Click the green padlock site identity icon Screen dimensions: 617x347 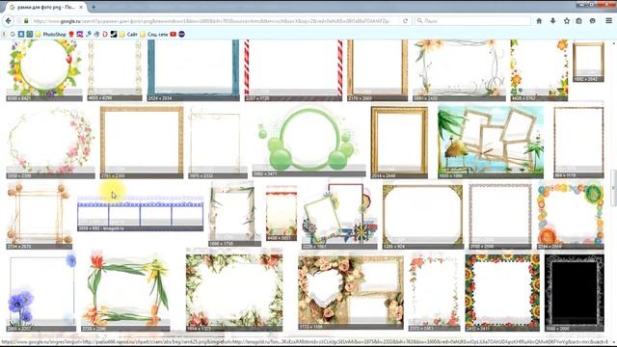pyautogui.click(x=26, y=21)
